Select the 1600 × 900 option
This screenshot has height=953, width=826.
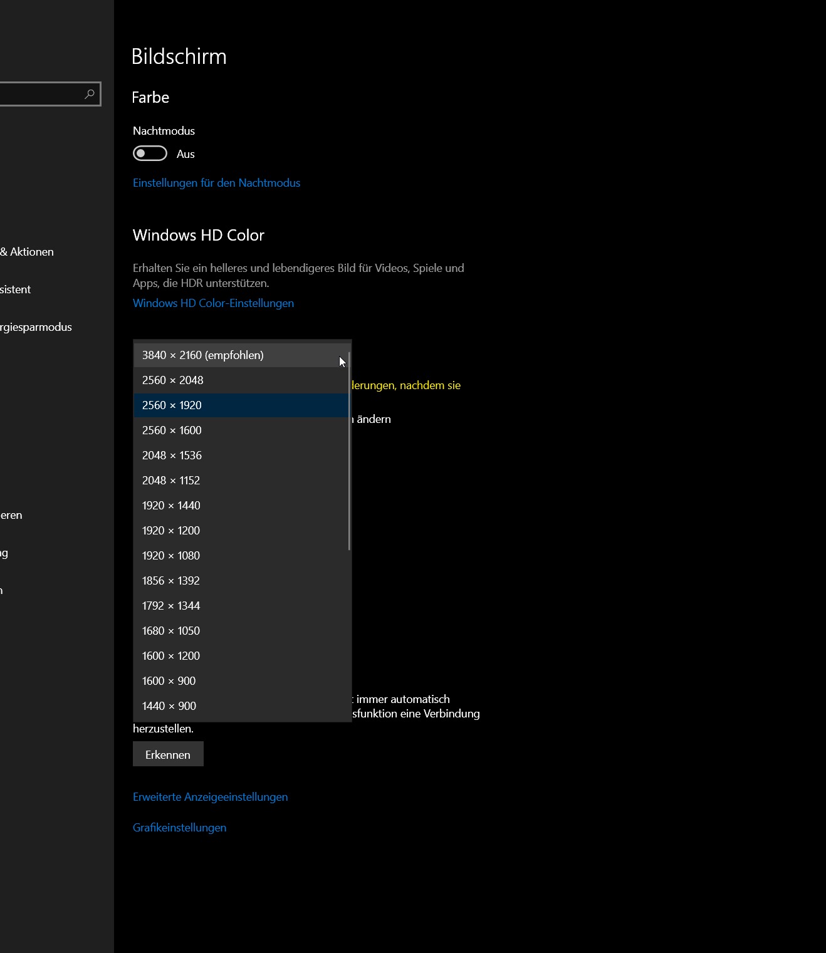pos(169,681)
